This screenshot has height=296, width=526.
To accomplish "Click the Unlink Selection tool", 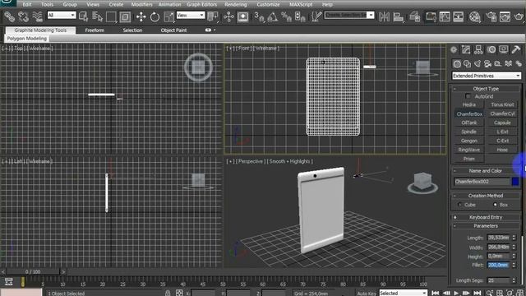I will [23, 16].
